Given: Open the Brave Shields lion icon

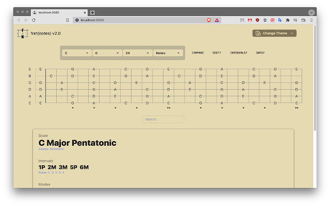Looking at the screenshot, I should pyautogui.click(x=209, y=20).
